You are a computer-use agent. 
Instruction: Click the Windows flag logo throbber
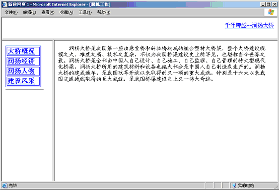tap(271, 12)
